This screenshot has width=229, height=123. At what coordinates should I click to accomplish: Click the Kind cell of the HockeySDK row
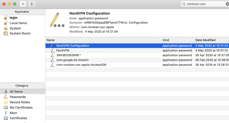pos(177,65)
